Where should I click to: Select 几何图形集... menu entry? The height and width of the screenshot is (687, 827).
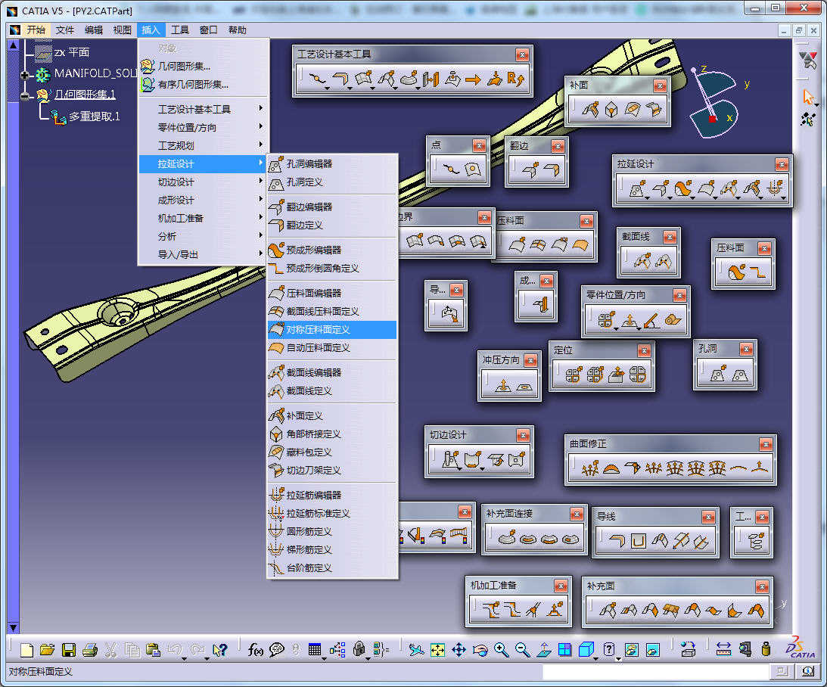point(204,66)
